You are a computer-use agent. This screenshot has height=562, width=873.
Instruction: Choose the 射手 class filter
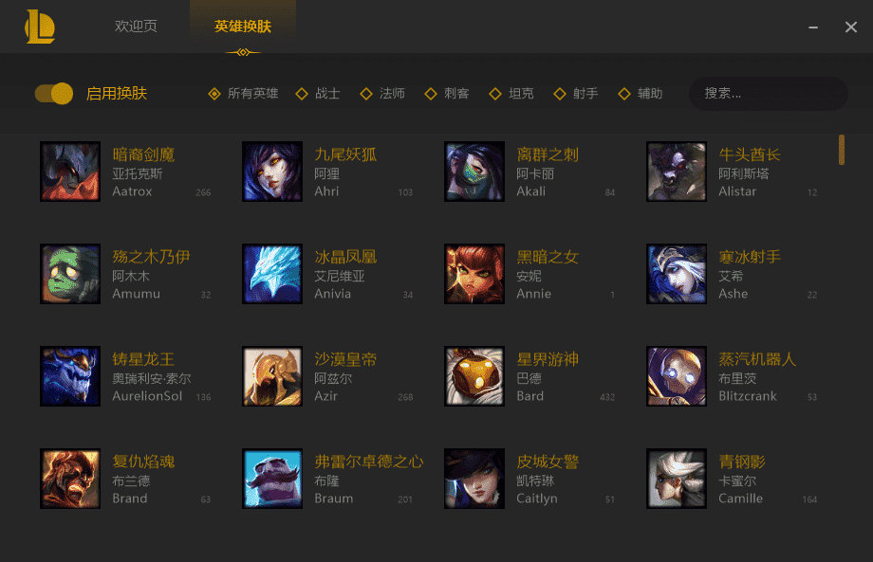click(576, 94)
